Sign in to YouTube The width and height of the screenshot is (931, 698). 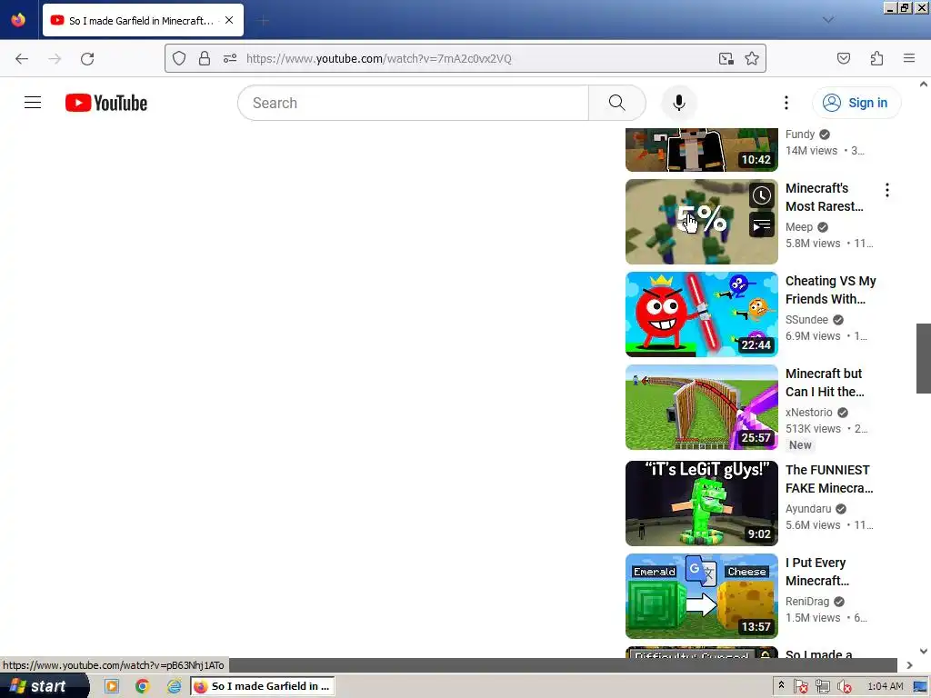pyautogui.click(x=856, y=103)
